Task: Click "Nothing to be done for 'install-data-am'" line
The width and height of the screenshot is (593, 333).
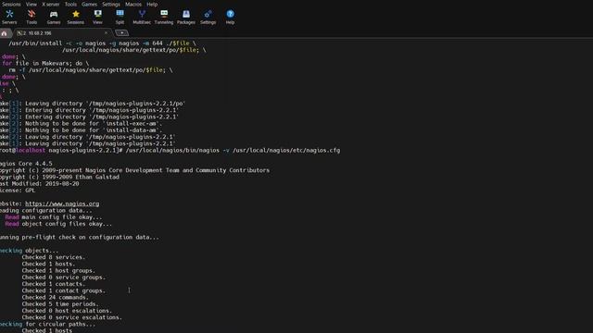Action: pos(81,130)
